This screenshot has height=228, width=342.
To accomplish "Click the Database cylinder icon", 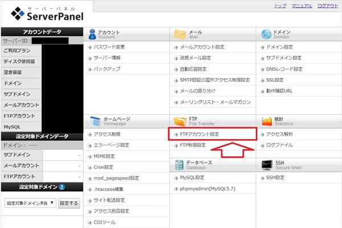I will point(180,165).
